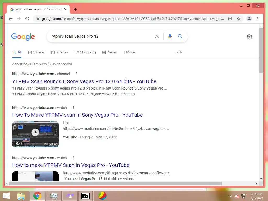Click the mediafire scan.veg link text
This screenshot has width=268, height=201.
coord(116,129)
